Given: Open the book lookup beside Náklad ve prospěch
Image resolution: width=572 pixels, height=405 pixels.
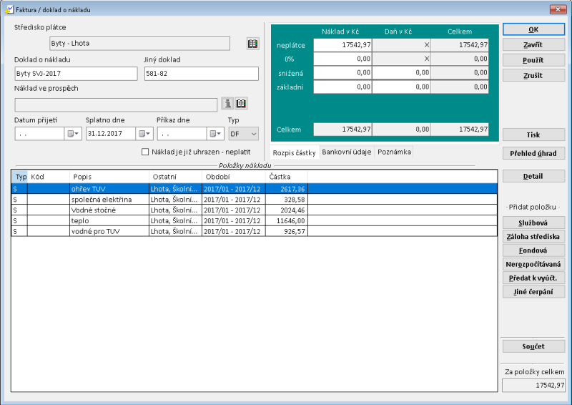Looking at the screenshot, I should point(241,104).
